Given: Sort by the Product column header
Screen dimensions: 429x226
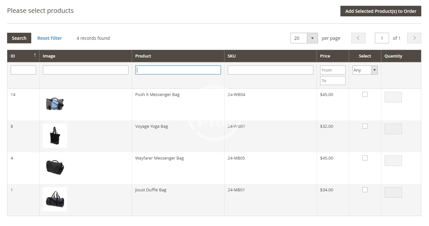Looking at the screenshot, I should [x=143, y=56].
